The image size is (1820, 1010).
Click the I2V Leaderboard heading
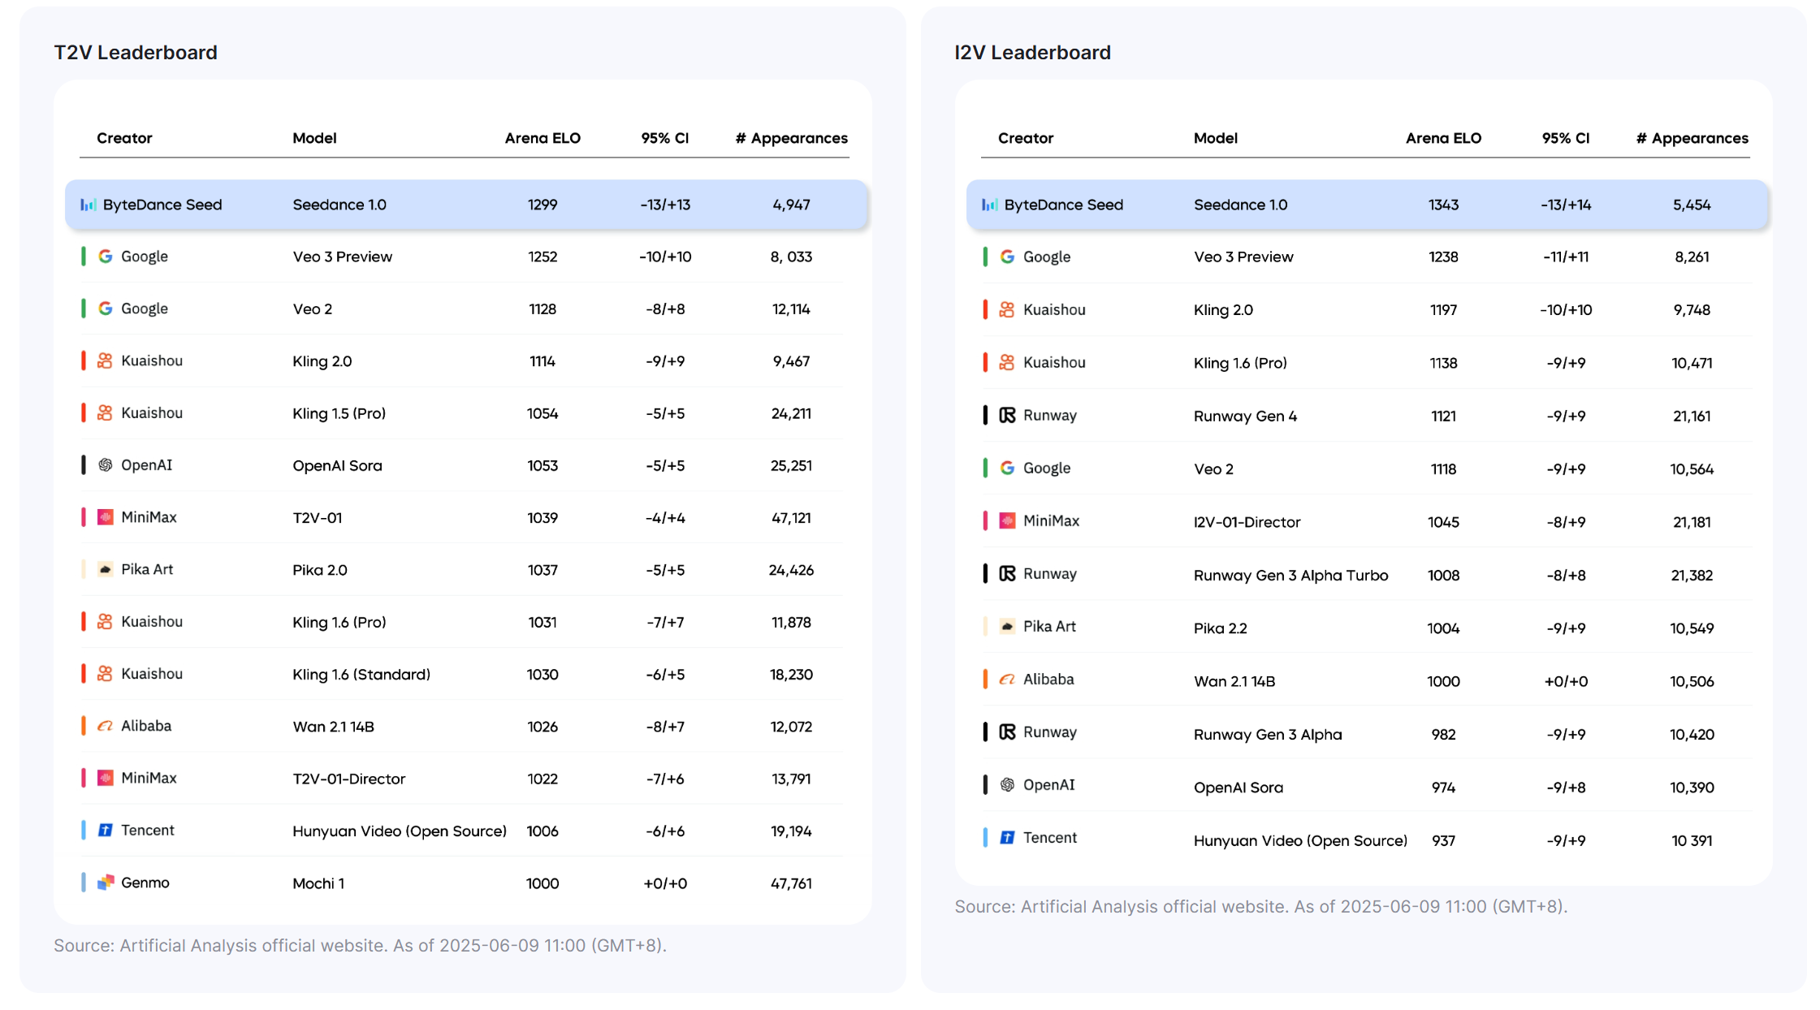(x=1032, y=53)
